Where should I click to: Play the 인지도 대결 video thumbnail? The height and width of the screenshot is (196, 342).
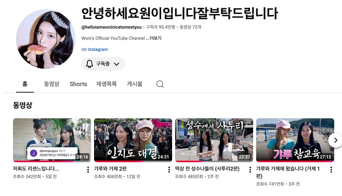(x=133, y=140)
